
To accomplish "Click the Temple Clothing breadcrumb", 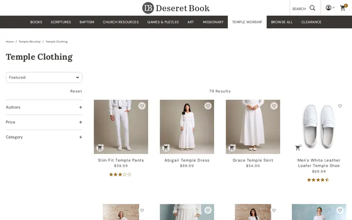I will click(x=57, y=42).
